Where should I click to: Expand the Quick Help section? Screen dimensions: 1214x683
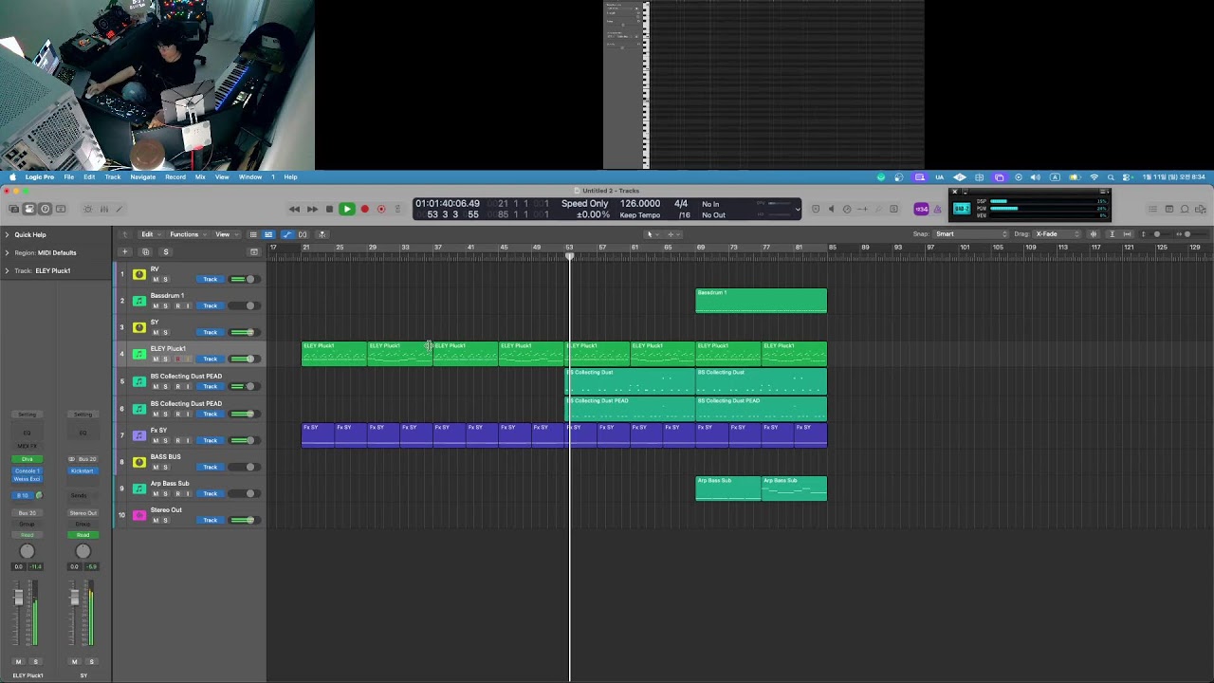tap(7, 234)
